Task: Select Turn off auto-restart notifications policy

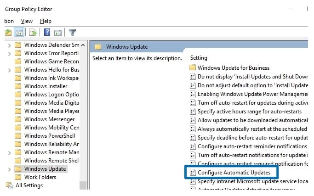Action: tap(249, 155)
